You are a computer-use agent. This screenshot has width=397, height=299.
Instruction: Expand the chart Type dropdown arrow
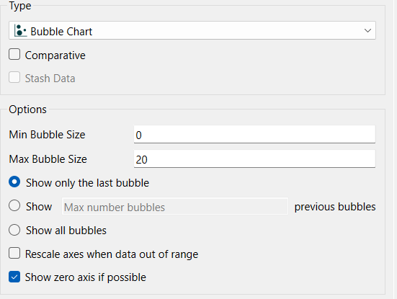pyautogui.click(x=367, y=31)
